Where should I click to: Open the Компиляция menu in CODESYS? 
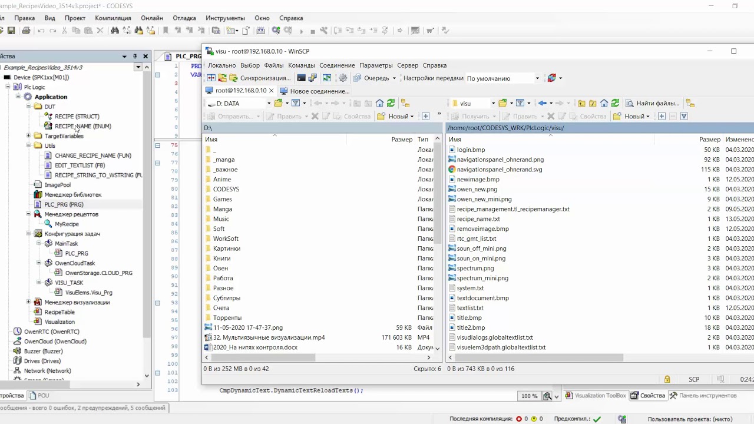point(113,18)
